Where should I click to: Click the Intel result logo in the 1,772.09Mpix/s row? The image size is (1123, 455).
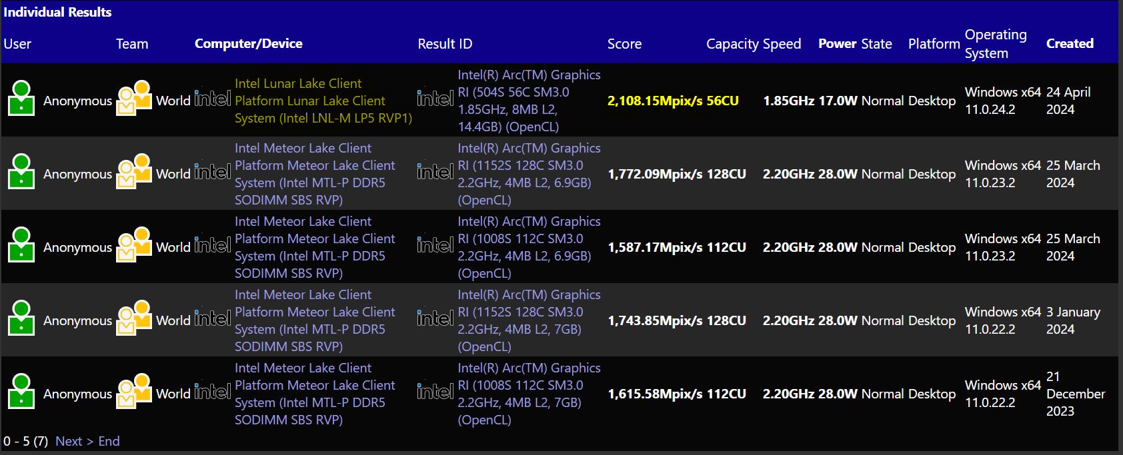[435, 172]
